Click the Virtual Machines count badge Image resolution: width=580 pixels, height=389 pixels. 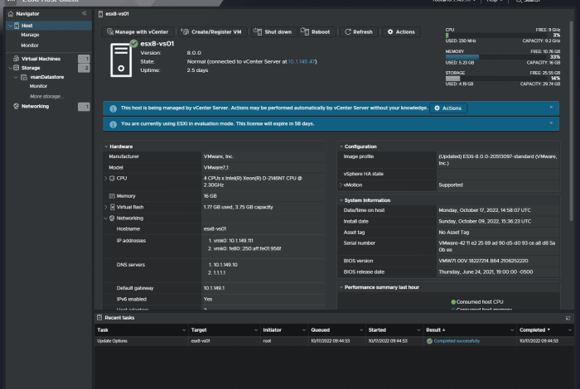pyautogui.click(x=84, y=59)
